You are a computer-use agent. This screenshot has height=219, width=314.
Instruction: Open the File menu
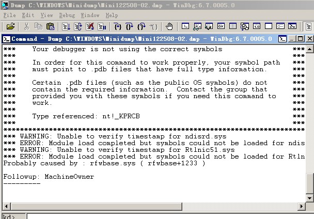pos(9,15)
